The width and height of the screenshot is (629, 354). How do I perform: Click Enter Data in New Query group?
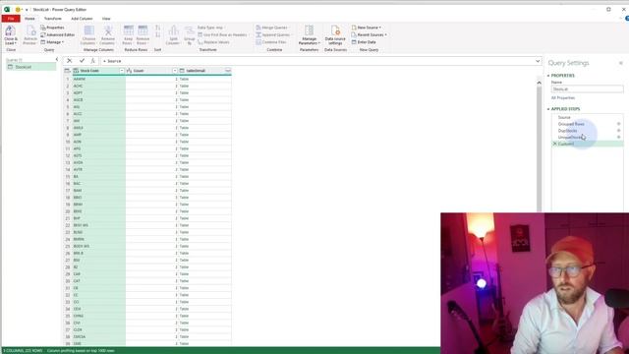point(364,42)
